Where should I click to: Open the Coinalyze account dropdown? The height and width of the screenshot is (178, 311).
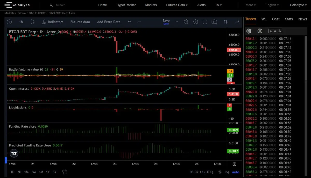pos(299,5)
